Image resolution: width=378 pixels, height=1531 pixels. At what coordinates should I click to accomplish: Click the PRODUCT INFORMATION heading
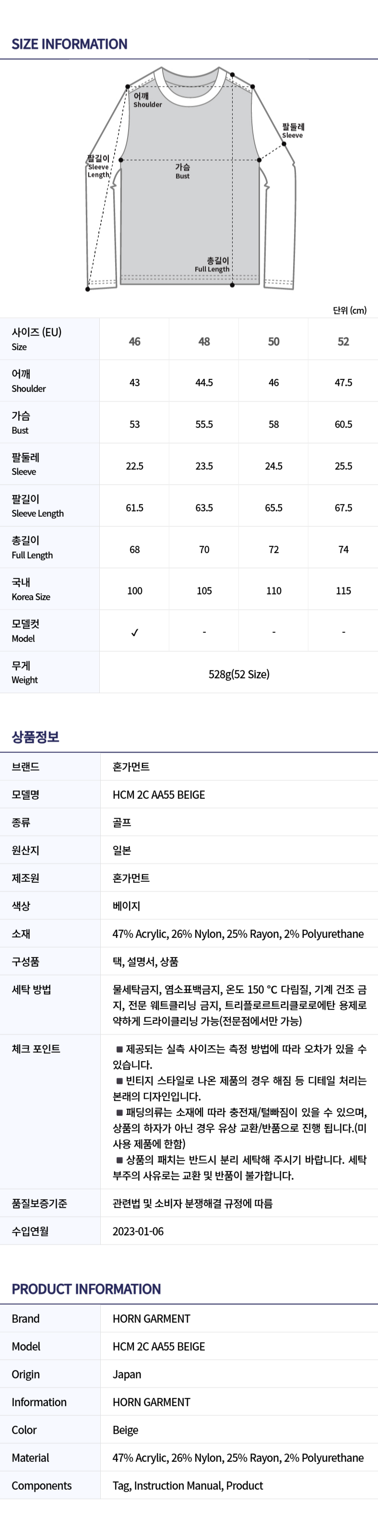[86, 1289]
